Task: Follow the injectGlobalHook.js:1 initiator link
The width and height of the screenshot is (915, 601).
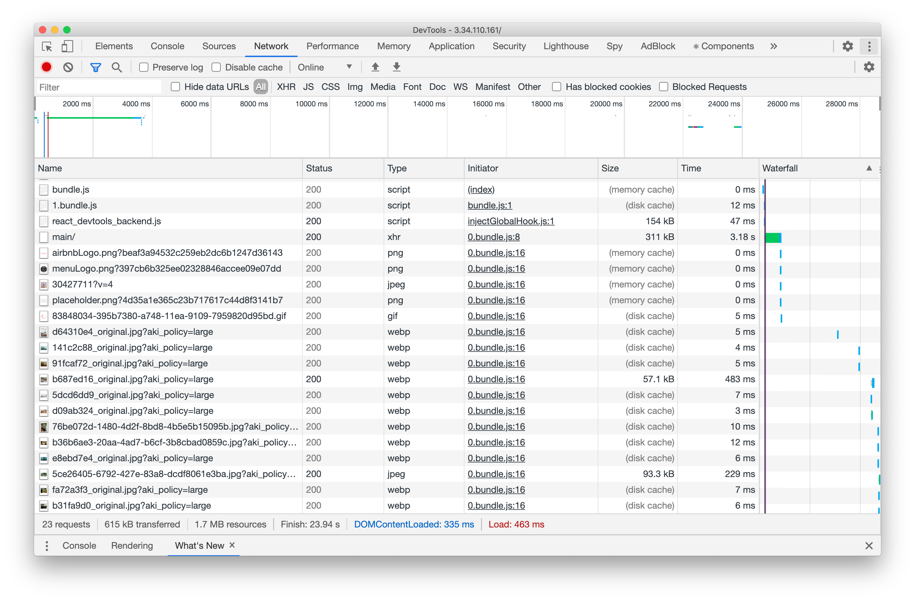Action: point(511,221)
